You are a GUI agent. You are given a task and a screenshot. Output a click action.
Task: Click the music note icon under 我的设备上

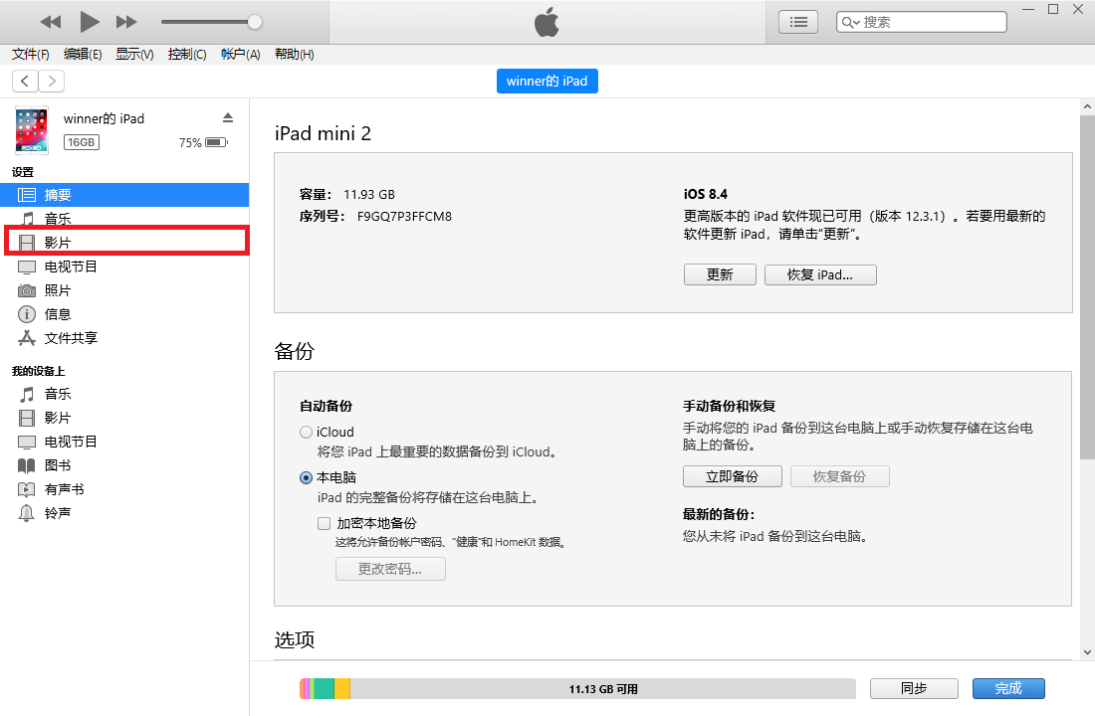(27, 394)
